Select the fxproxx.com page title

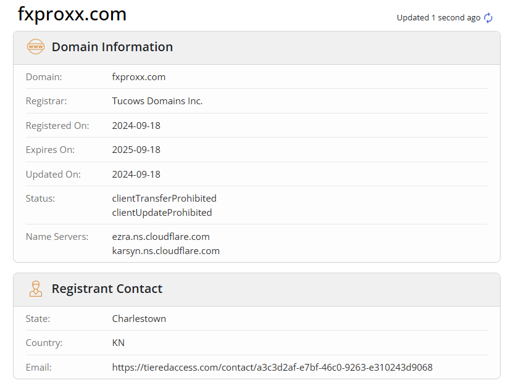pyautogui.click(x=72, y=14)
